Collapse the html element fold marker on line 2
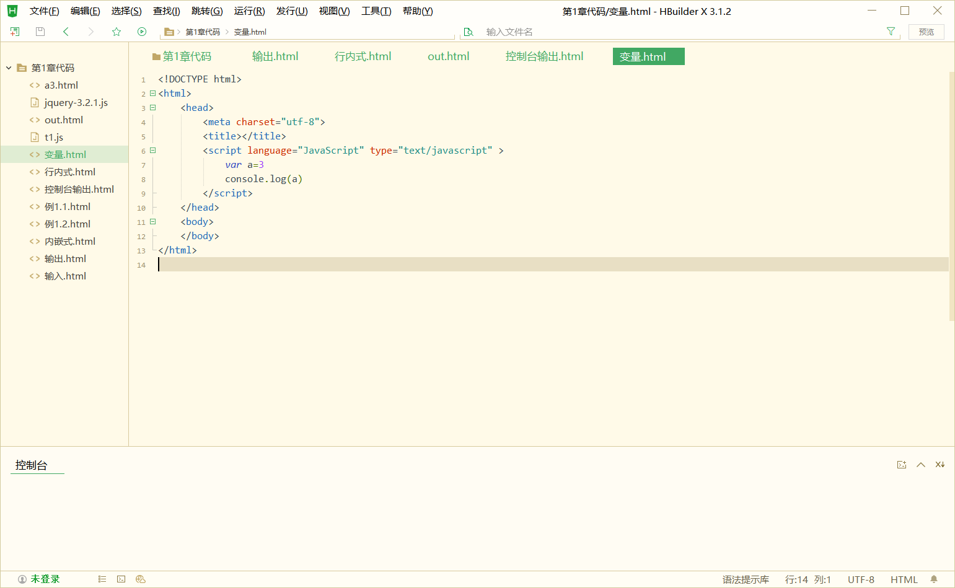955x588 pixels. [152, 93]
